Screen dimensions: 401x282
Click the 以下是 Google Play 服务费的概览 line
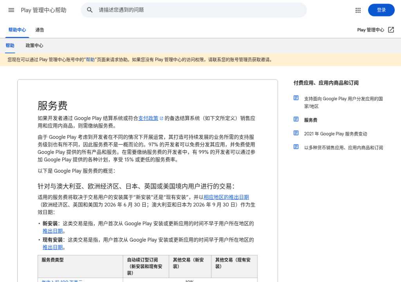click(x=76, y=171)
